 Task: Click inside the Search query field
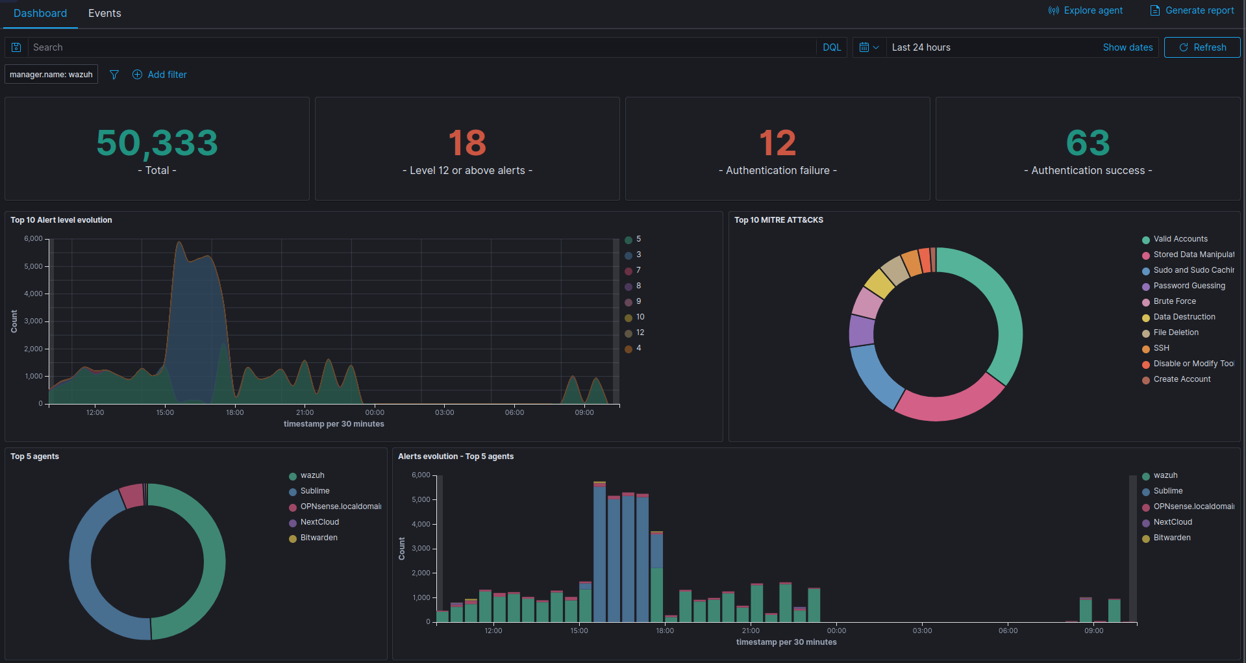[422, 47]
